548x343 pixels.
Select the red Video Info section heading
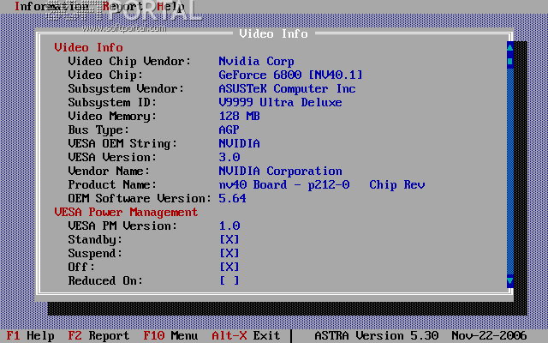click(89, 47)
